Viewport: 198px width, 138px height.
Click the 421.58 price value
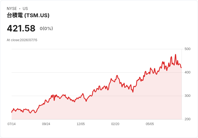tap(21, 28)
